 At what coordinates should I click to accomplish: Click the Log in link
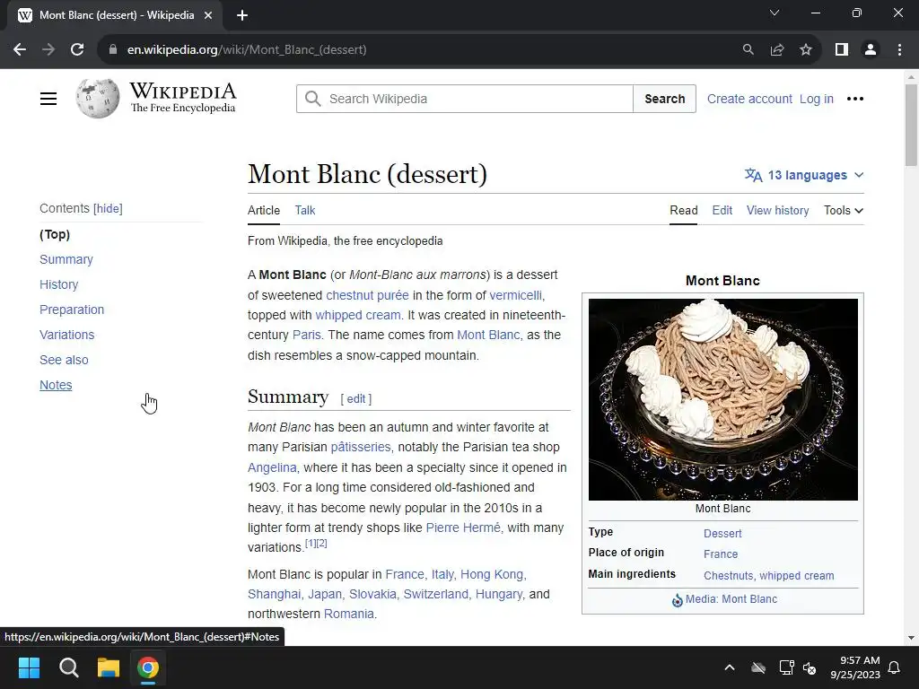pos(817,99)
